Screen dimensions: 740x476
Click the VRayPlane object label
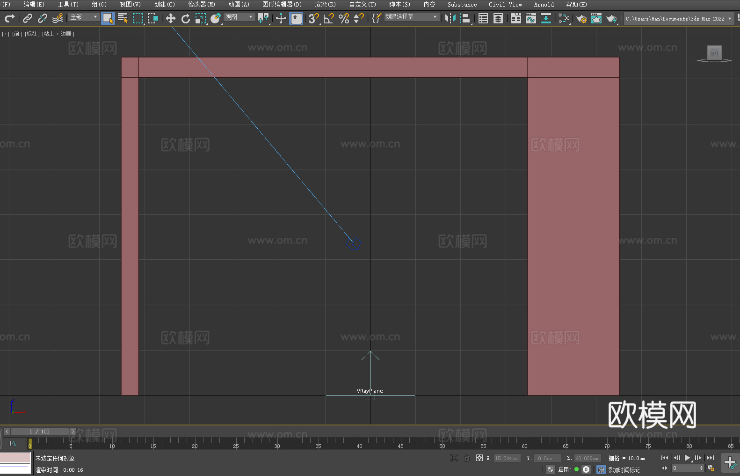coord(370,391)
